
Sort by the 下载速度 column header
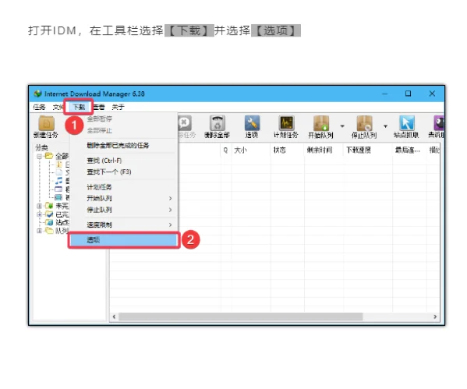click(368, 150)
